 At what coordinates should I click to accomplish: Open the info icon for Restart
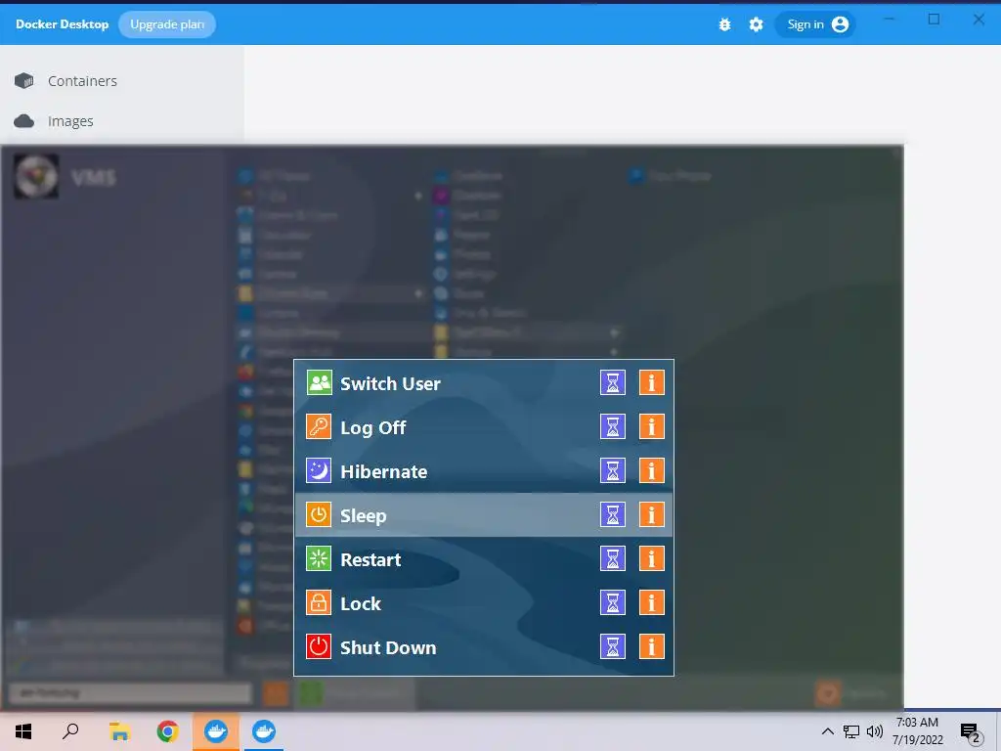click(x=652, y=558)
